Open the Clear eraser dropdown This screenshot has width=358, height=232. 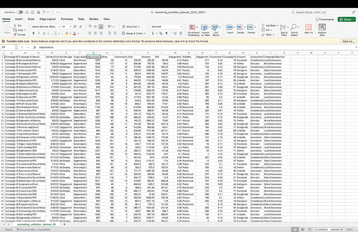pyautogui.click(x=268, y=35)
